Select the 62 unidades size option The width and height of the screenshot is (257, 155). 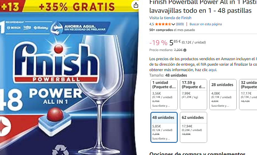click(194, 127)
